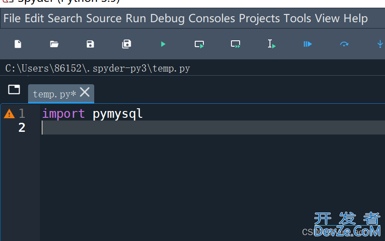
Task: Step into function debug arrow
Action: point(380,44)
